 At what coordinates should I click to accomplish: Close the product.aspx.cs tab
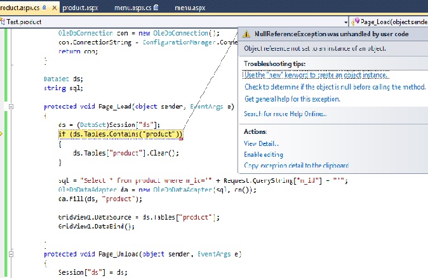[55, 8]
